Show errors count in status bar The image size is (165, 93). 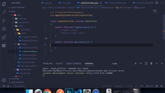(x=4, y=86)
